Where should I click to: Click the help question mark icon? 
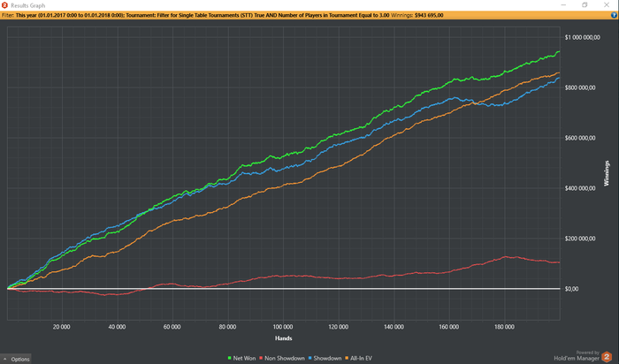coord(614,15)
